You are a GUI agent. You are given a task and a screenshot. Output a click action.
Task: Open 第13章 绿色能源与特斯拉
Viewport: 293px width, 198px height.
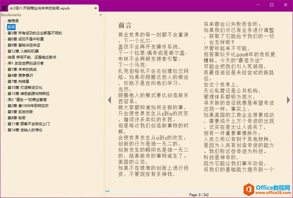click(29, 93)
